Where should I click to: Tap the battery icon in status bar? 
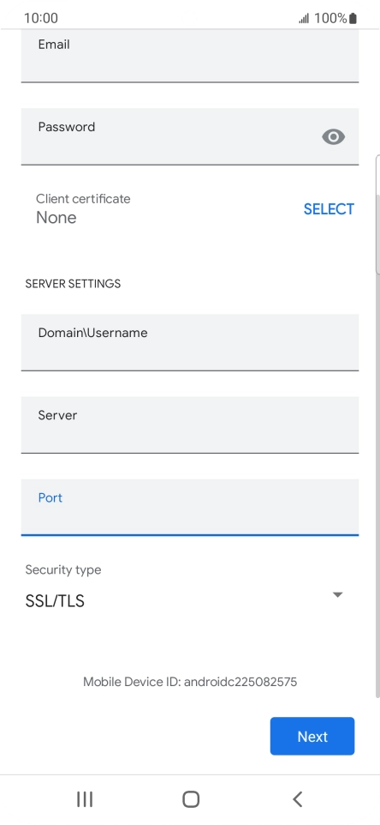point(353,18)
